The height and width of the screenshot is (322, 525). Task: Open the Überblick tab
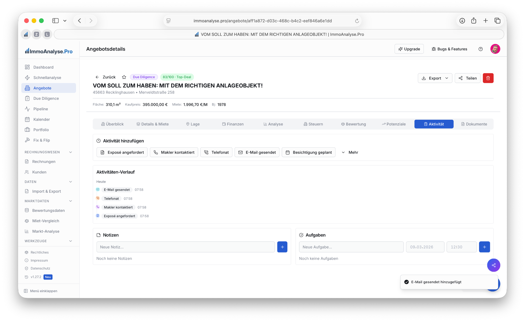112,124
